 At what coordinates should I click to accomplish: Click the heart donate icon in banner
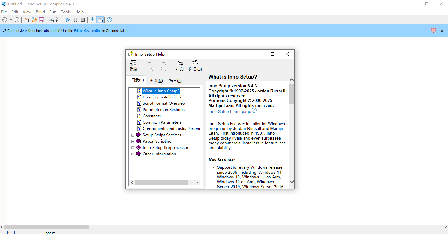coord(433,31)
